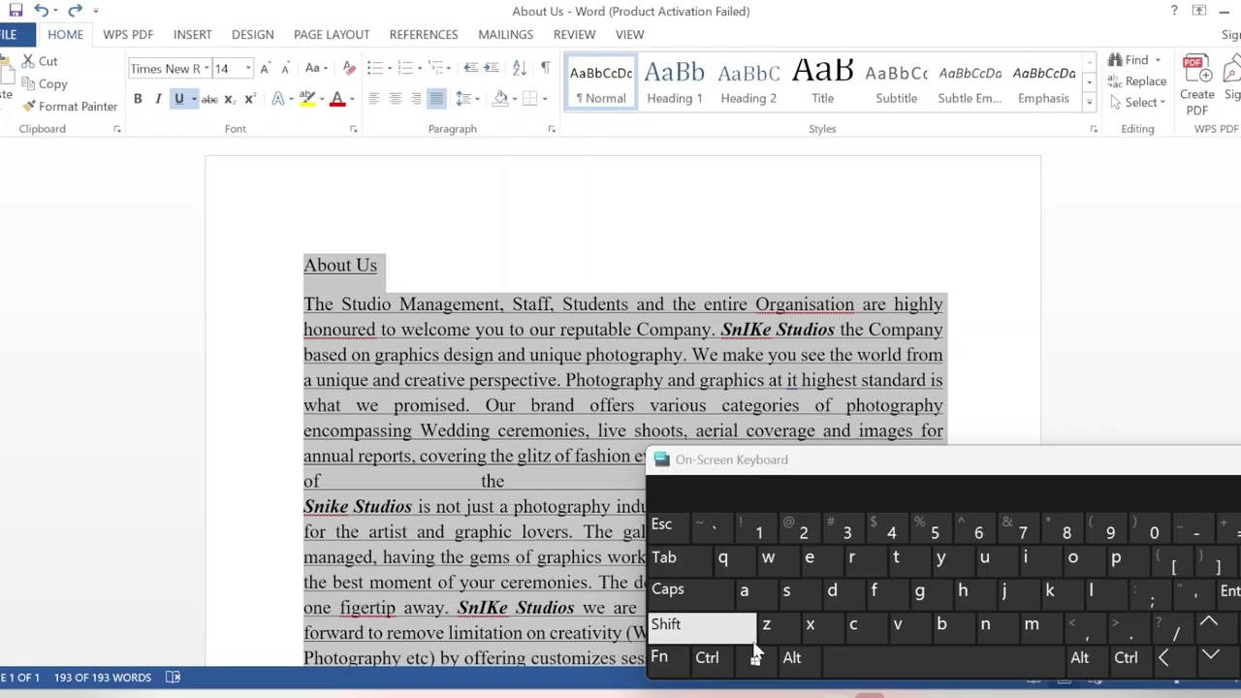Switch to the REFERENCES tab
Screen dimensions: 1241x698
tap(424, 35)
